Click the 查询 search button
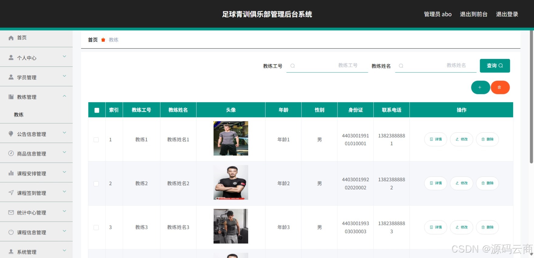 [x=495, y=66]
